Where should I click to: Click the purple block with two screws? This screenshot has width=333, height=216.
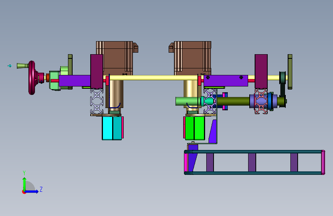[226, 81]
